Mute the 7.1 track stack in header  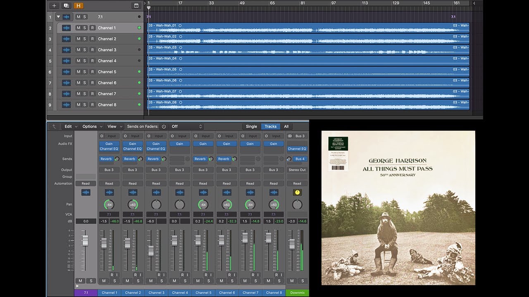[79, 17]
